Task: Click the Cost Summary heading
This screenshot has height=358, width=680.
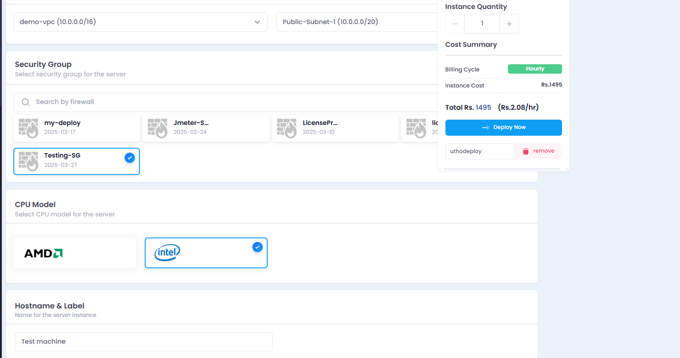Action: click(x=471, y=45)
